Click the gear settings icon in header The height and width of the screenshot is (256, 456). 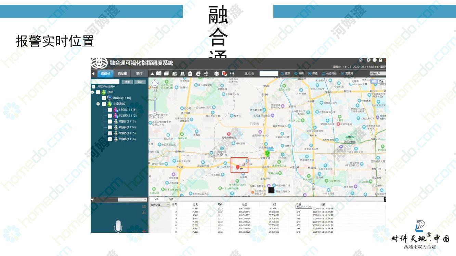369,60
